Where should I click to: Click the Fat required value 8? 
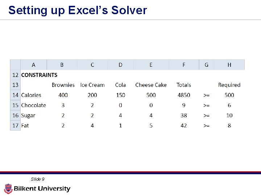tap(229, 126)
